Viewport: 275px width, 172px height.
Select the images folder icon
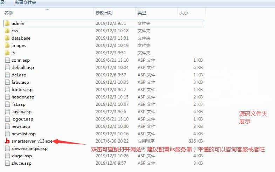pyautogui.click(x=7, y=45)
